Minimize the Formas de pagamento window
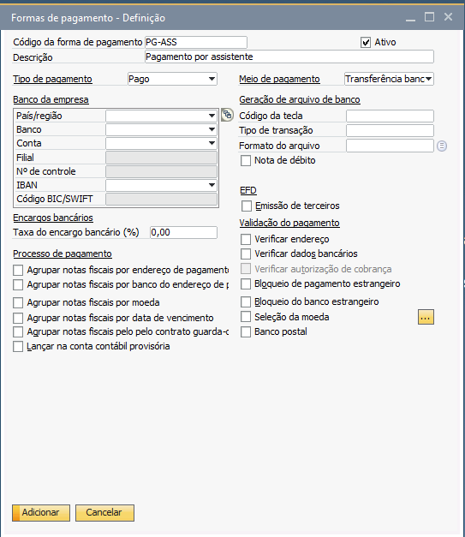Image resolution: width=465 pixels, height=537 pixels. (x=410, y=17)
